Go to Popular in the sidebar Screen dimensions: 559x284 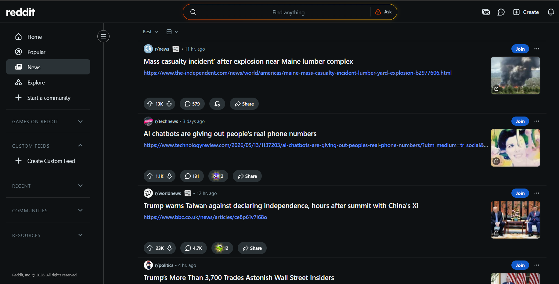coord(48,52)
